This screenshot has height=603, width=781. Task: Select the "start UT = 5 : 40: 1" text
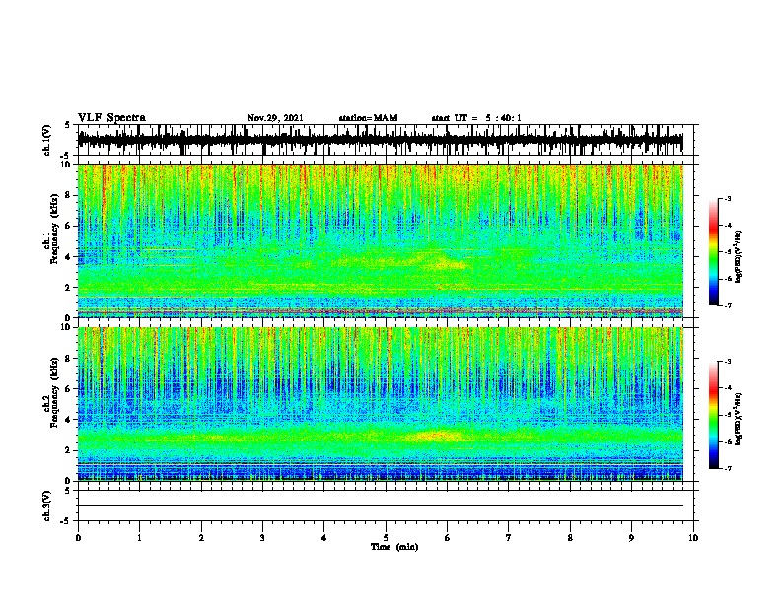coord(476,118)
